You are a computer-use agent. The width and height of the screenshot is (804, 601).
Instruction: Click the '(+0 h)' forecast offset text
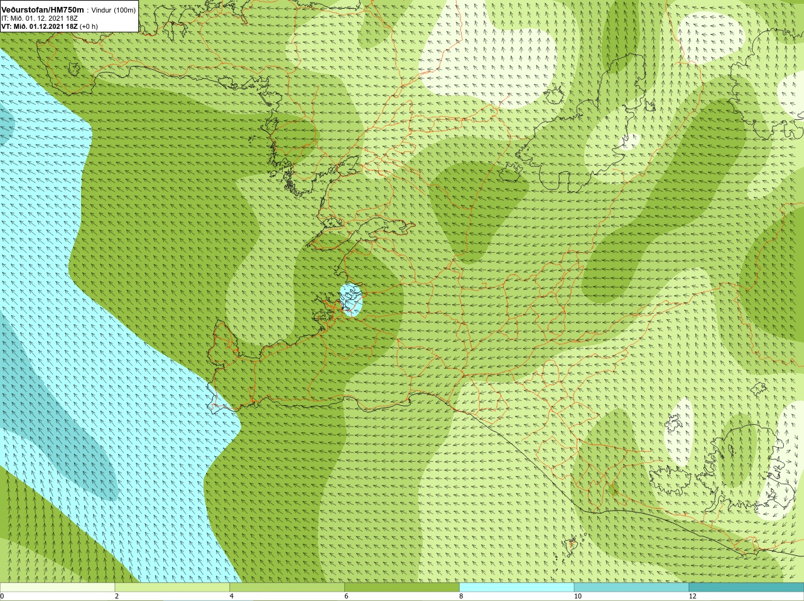89,26
